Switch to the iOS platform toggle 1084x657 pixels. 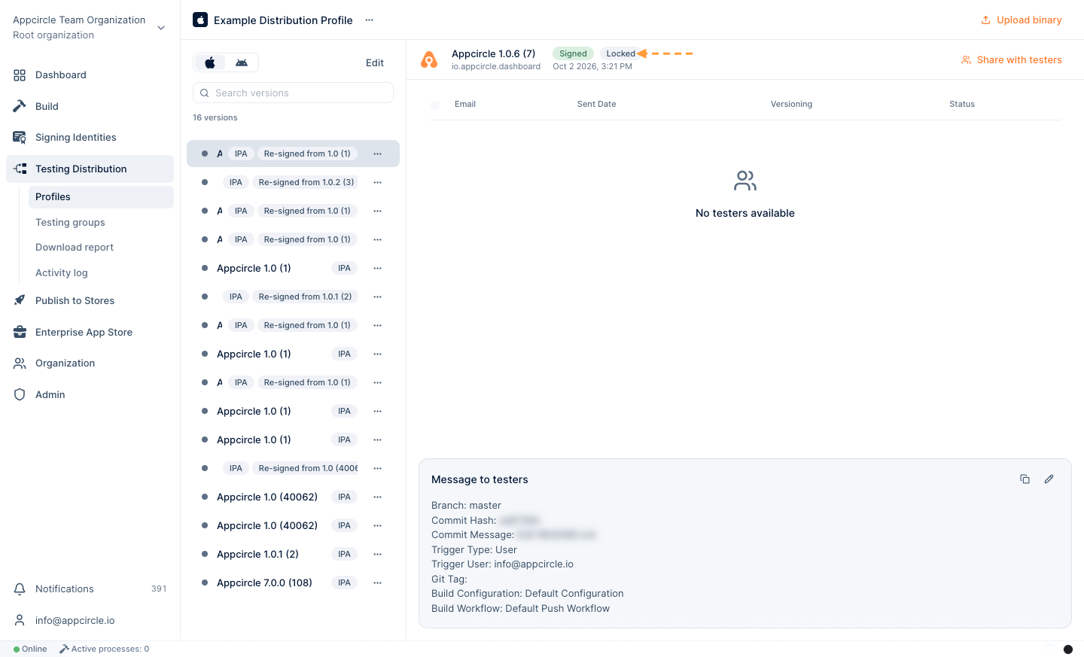(x=210, y=62)
